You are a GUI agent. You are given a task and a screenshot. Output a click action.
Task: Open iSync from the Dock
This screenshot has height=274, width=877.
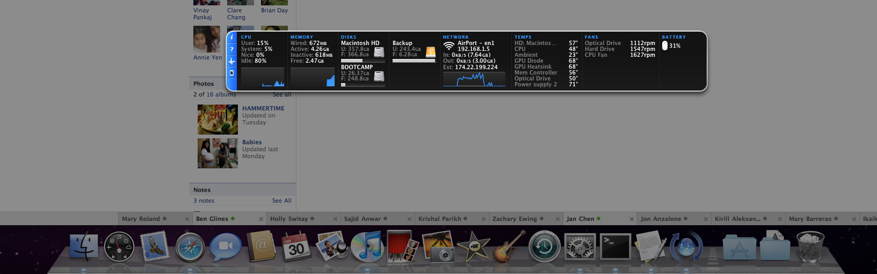(686, 247)
